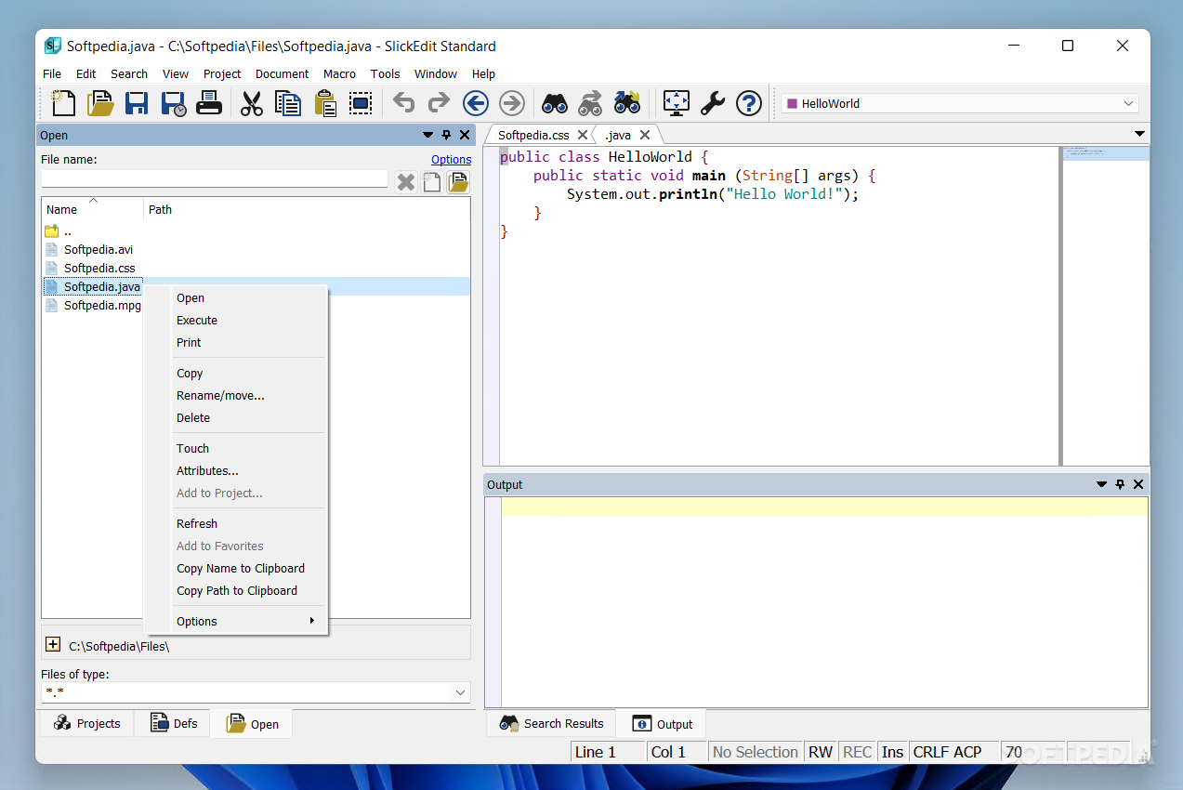Click the folder open icon in Open panel
Image resolution: width=1183 pixels, height=790 pixels.
coord(458,182)
